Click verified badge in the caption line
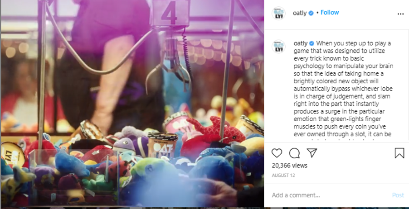 click(x=312, y=43)
